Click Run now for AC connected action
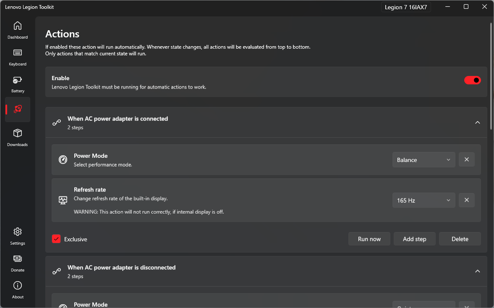Viewport: 494px width, 308px height. click(369, 239)
